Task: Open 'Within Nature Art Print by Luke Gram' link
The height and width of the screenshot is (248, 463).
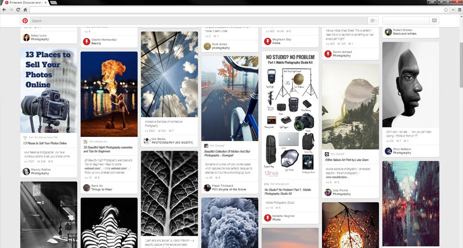Action: click(346, 160)
